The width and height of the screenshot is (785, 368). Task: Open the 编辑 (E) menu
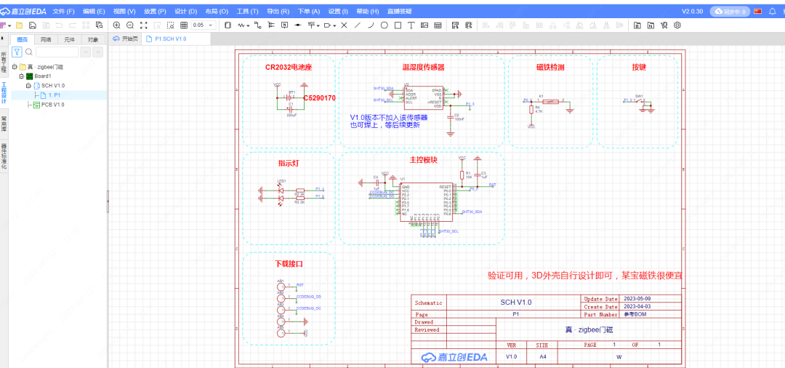coord(94,11)
